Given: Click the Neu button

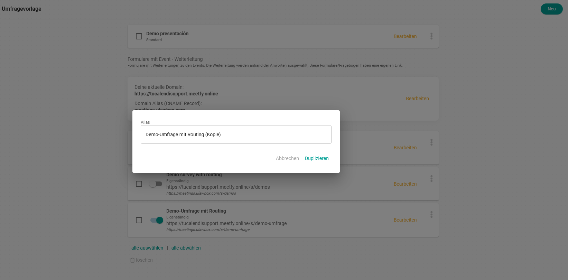Looking at the screenshot, I should (x=552, y=9).
